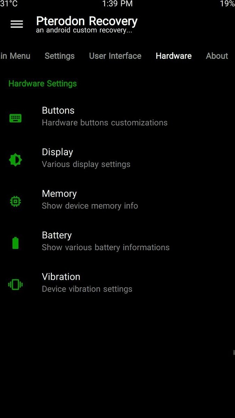The image size is (235, 418).
Task: Switch to the User Interface tab
Action: tap(115, 56)
